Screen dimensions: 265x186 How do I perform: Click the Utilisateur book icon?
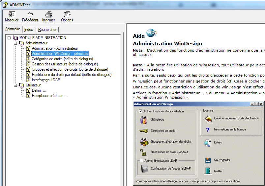click(x=22, y=85)
